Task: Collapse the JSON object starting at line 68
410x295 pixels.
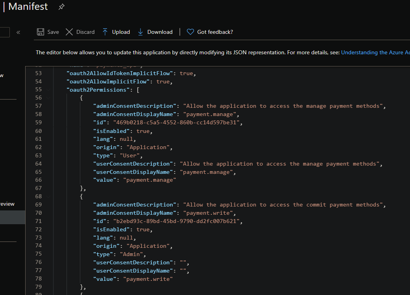Action: 49,196
